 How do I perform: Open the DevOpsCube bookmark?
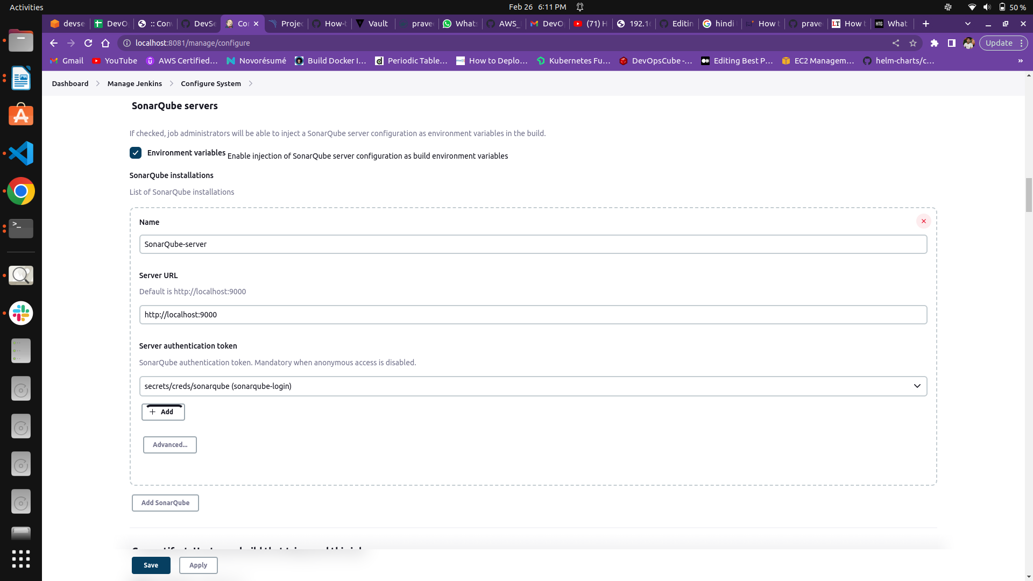pos(656,61)
